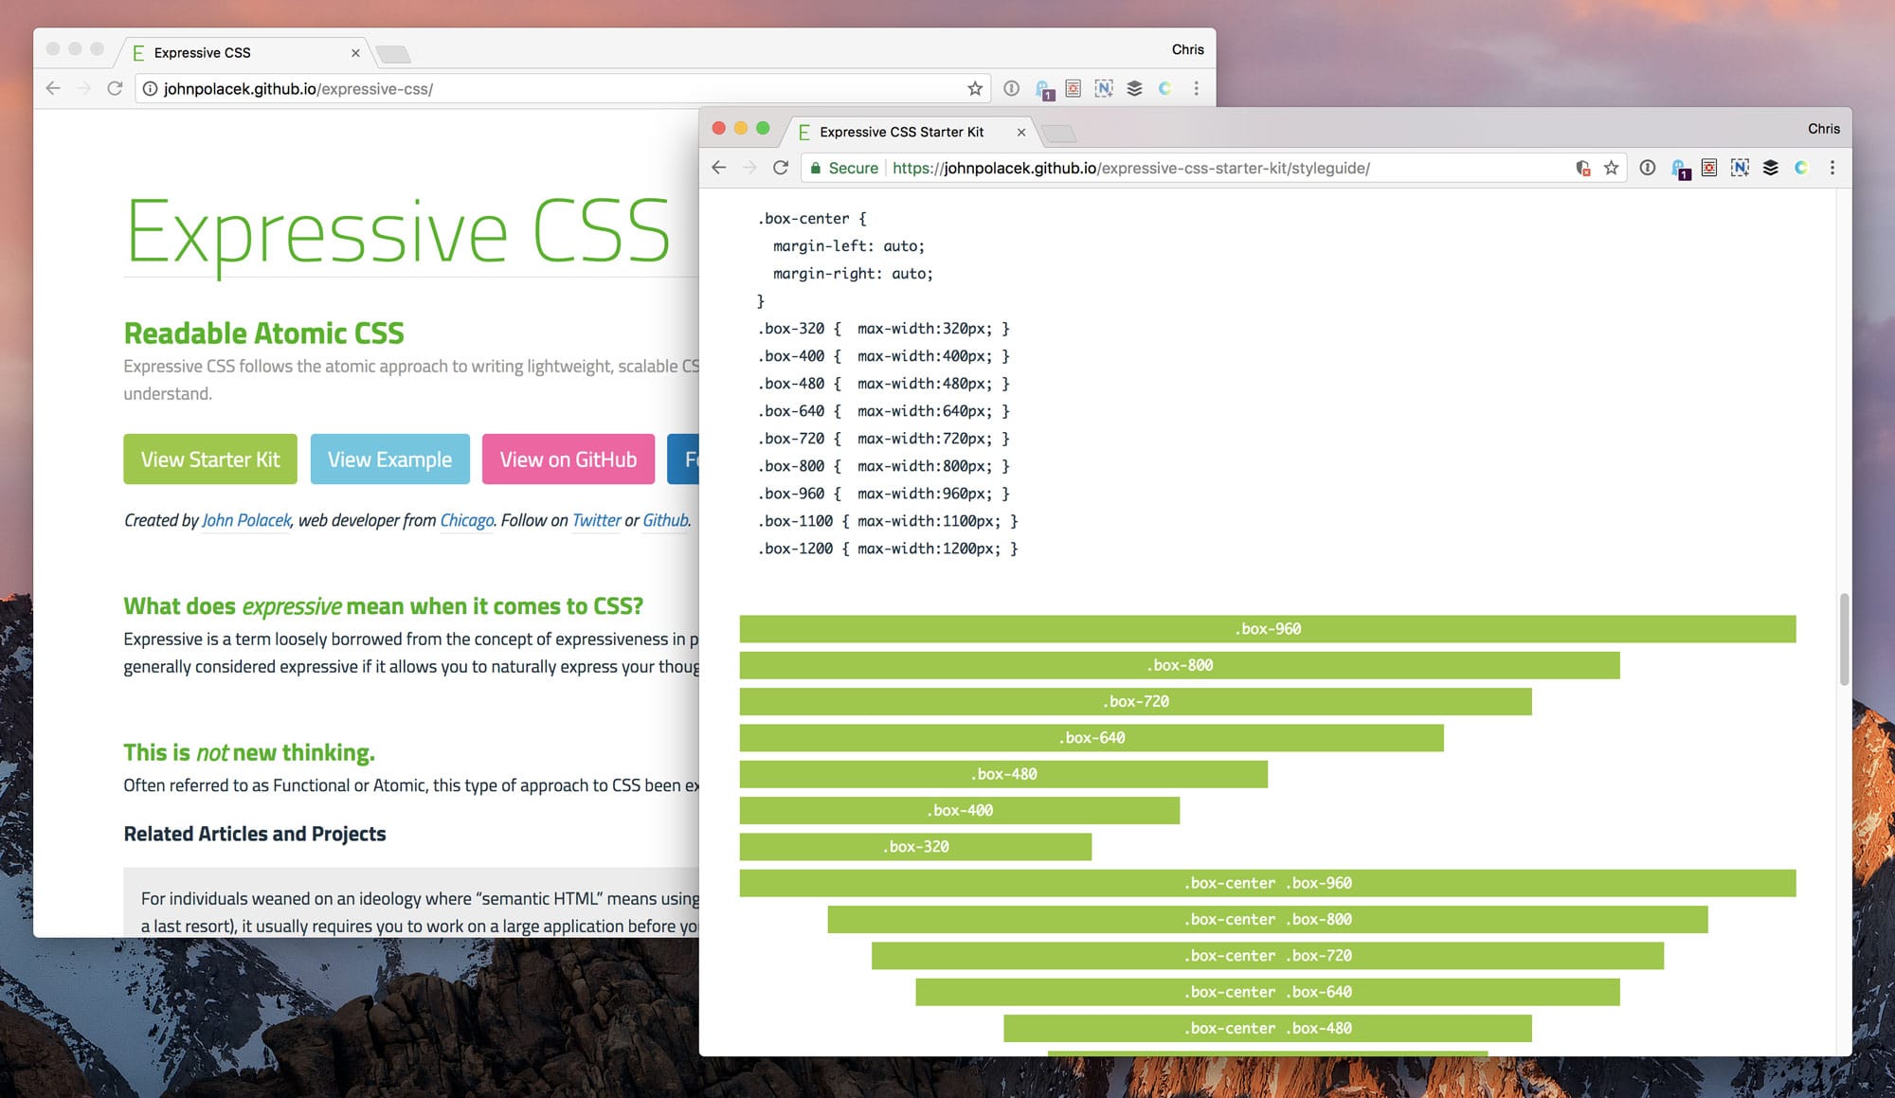
Task: Follow the Twitter link
Action: [596, 520]
